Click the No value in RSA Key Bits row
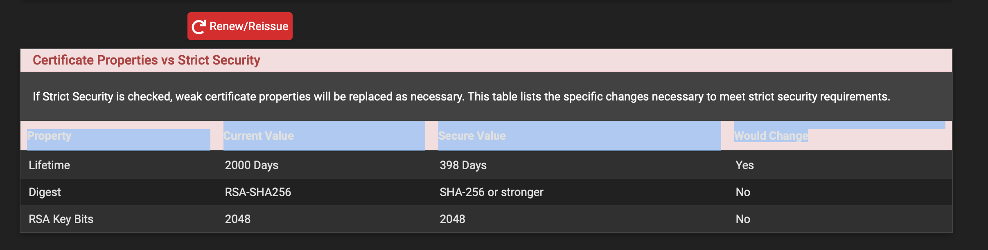988x250 pixels. pyautogui.click(x=743, y=219)
